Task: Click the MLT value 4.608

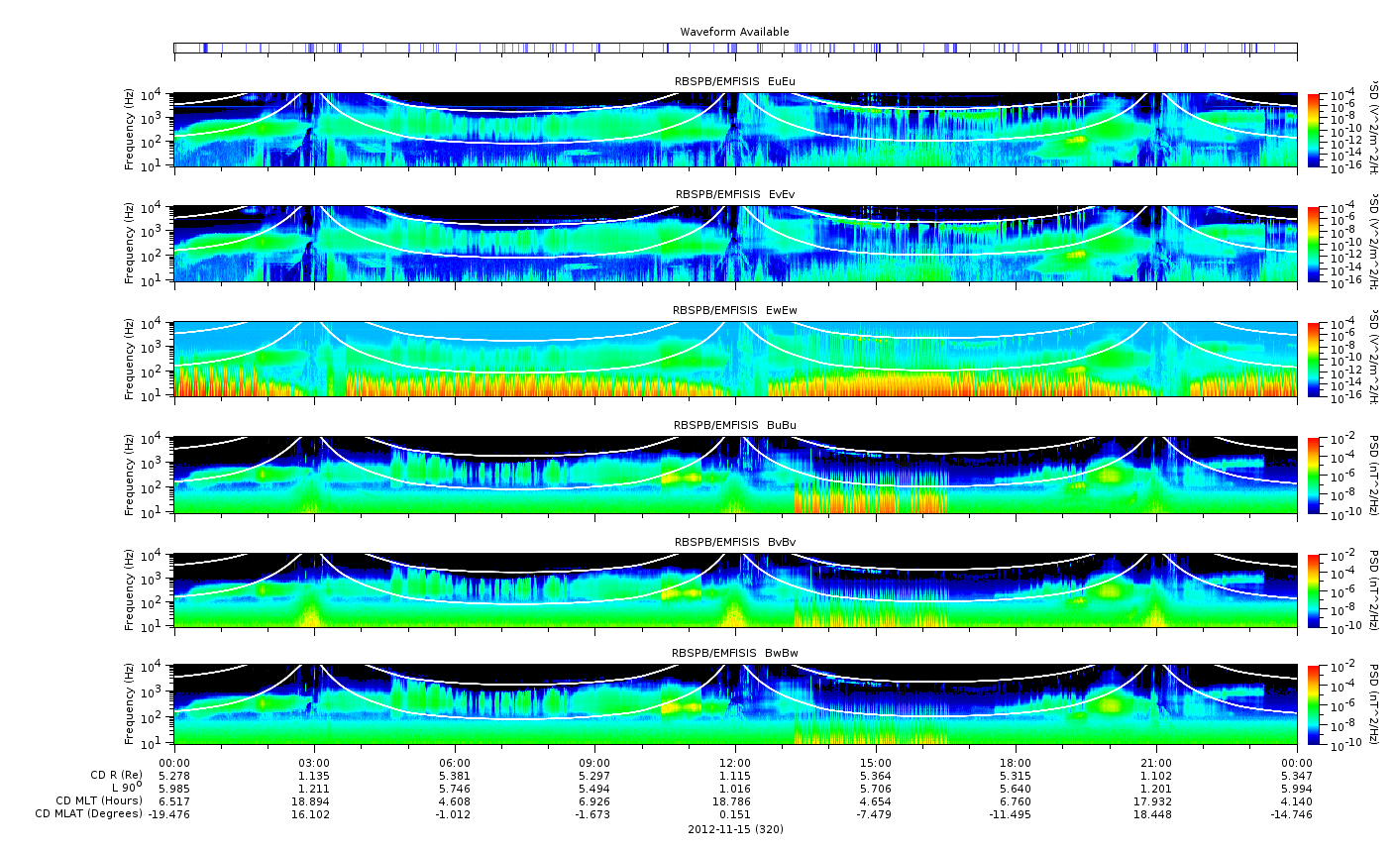Action: (455, 801)
